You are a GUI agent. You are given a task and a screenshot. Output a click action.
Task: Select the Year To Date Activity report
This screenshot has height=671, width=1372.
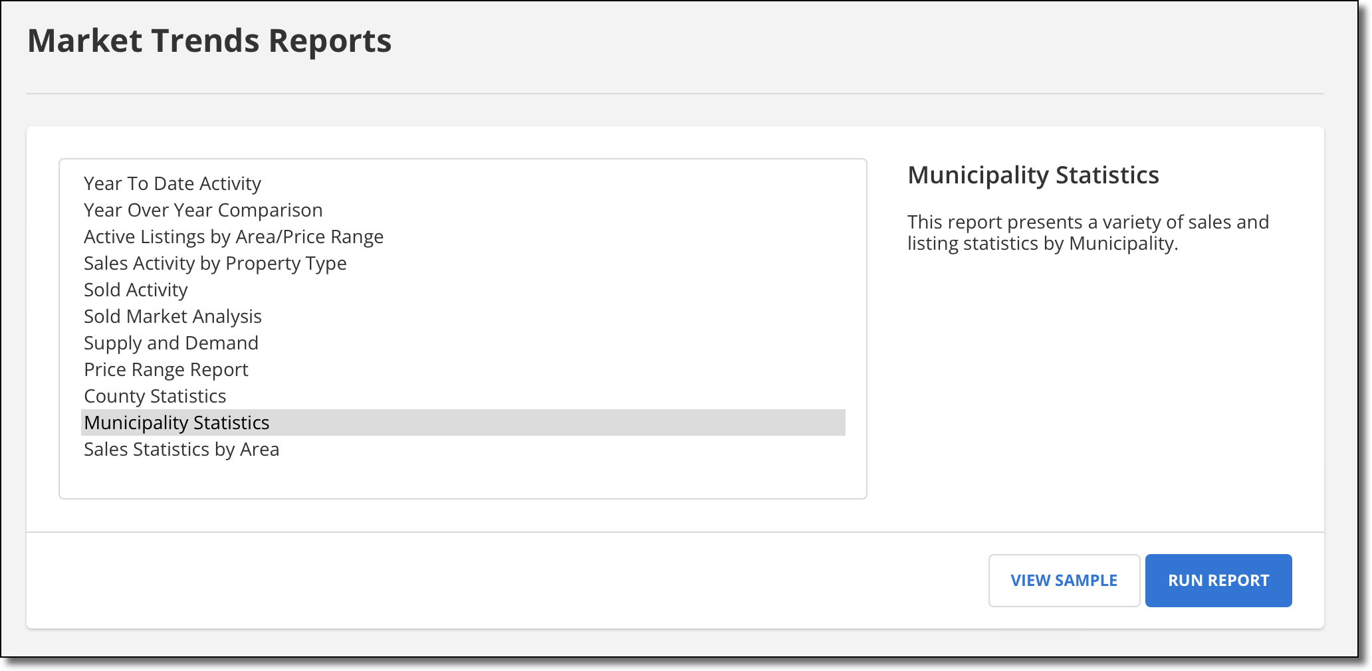click(463, 183)
